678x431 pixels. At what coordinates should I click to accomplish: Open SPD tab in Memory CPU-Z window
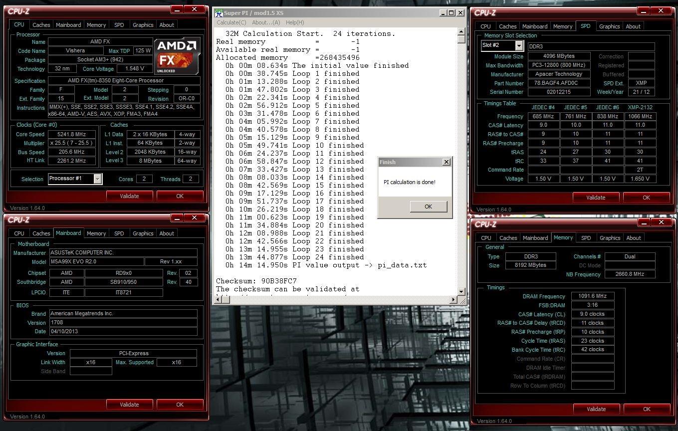586,238
